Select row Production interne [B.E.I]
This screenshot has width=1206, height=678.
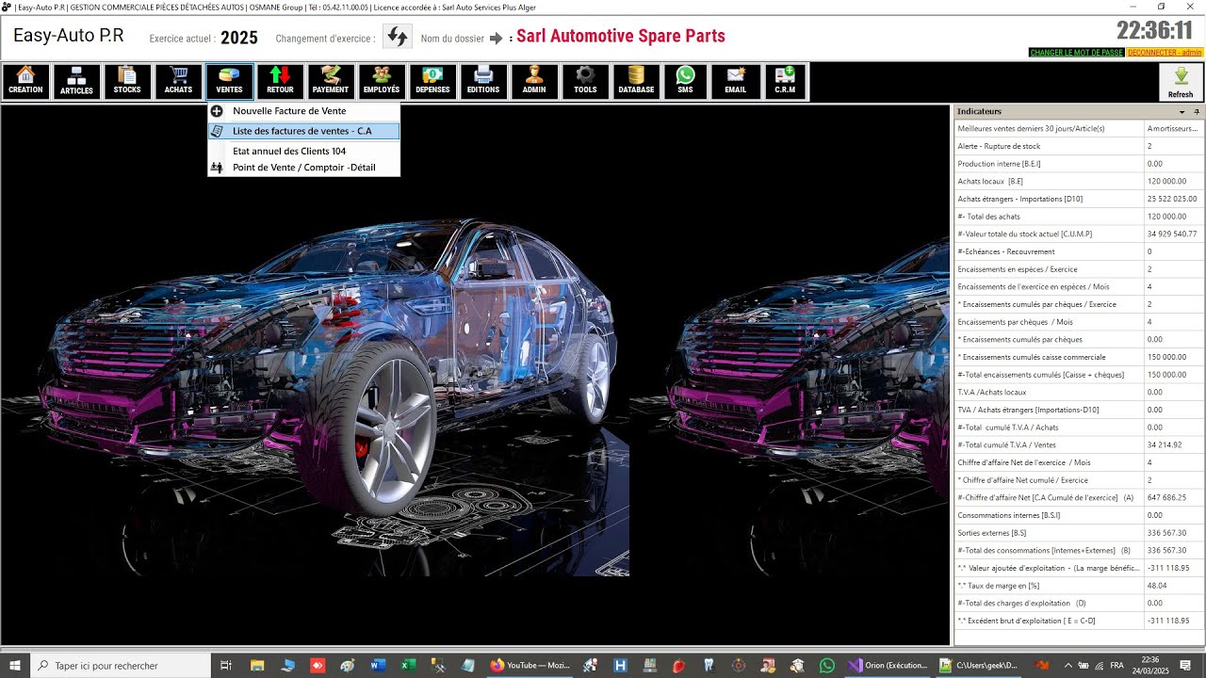coord(1079,164)
